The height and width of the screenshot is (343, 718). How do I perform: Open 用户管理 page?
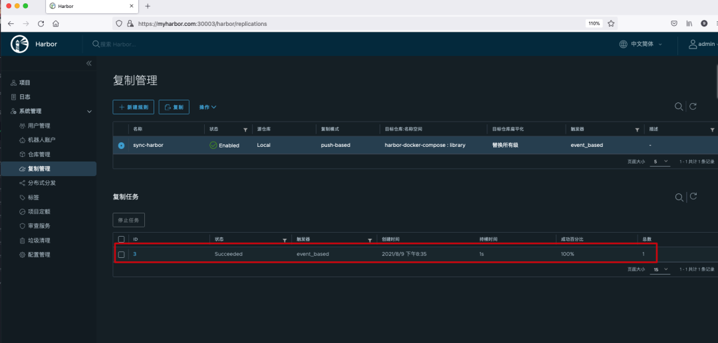point(39,126)
